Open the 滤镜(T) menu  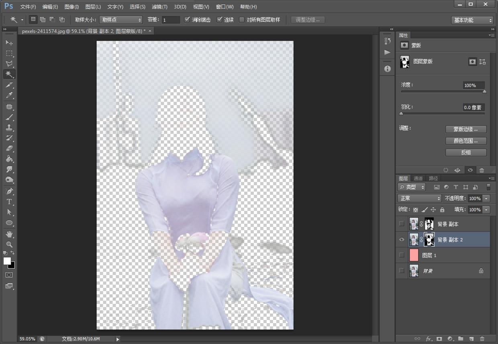(159, 7)
